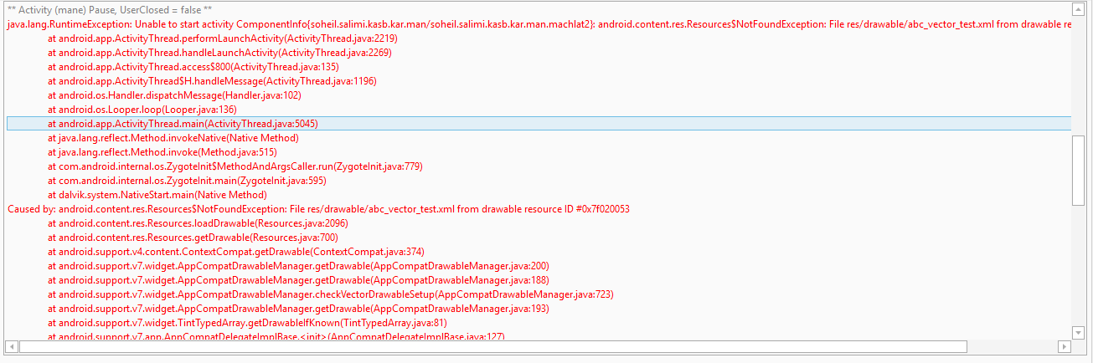Screen dimensions: 1093x363
Task: Click the horizontal scrollbar thumb
Action: tap(492, 346)
